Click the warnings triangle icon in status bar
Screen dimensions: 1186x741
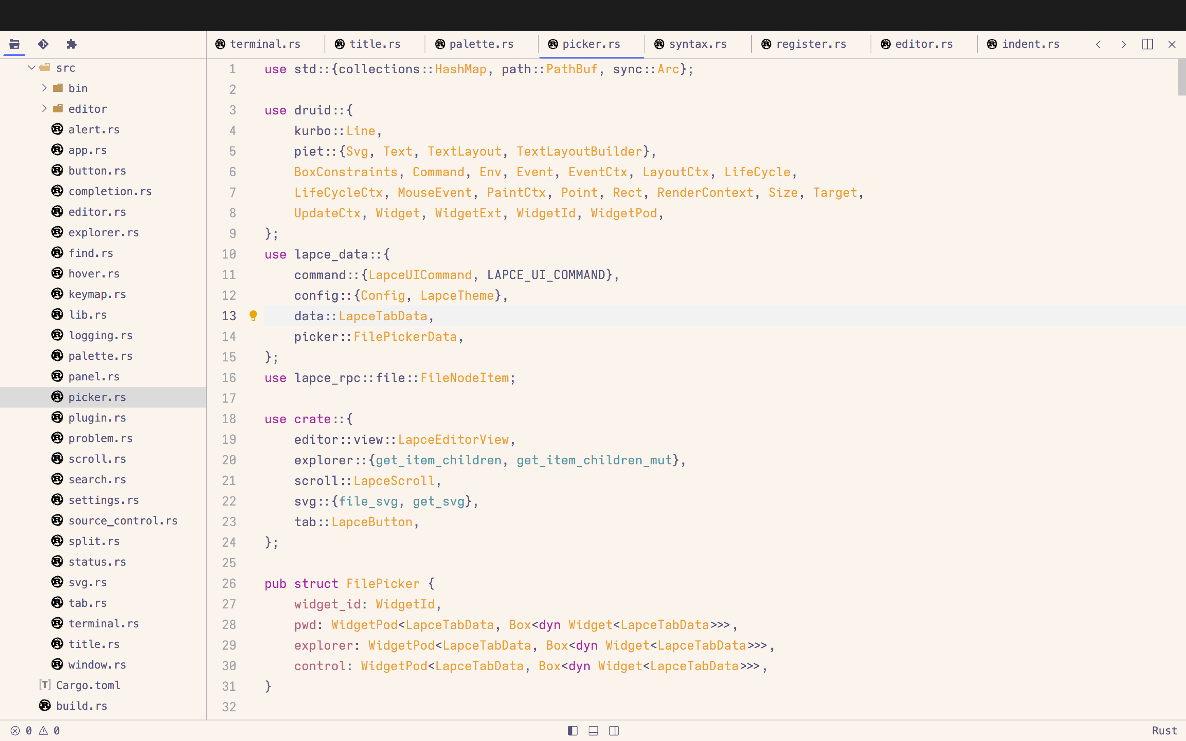click(x=43, y=731)
